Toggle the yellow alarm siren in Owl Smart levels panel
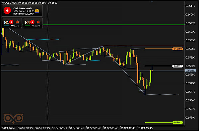The height and width of the screenshot is (131, 199). [37, 11]
